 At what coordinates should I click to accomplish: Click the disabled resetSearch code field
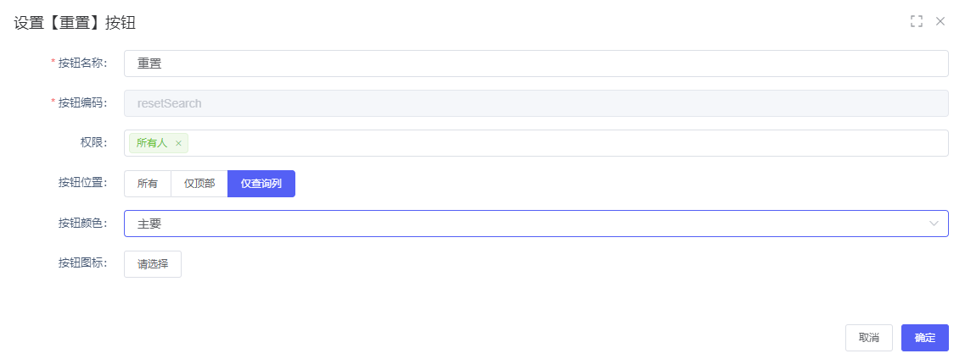[x=535, y=103]
